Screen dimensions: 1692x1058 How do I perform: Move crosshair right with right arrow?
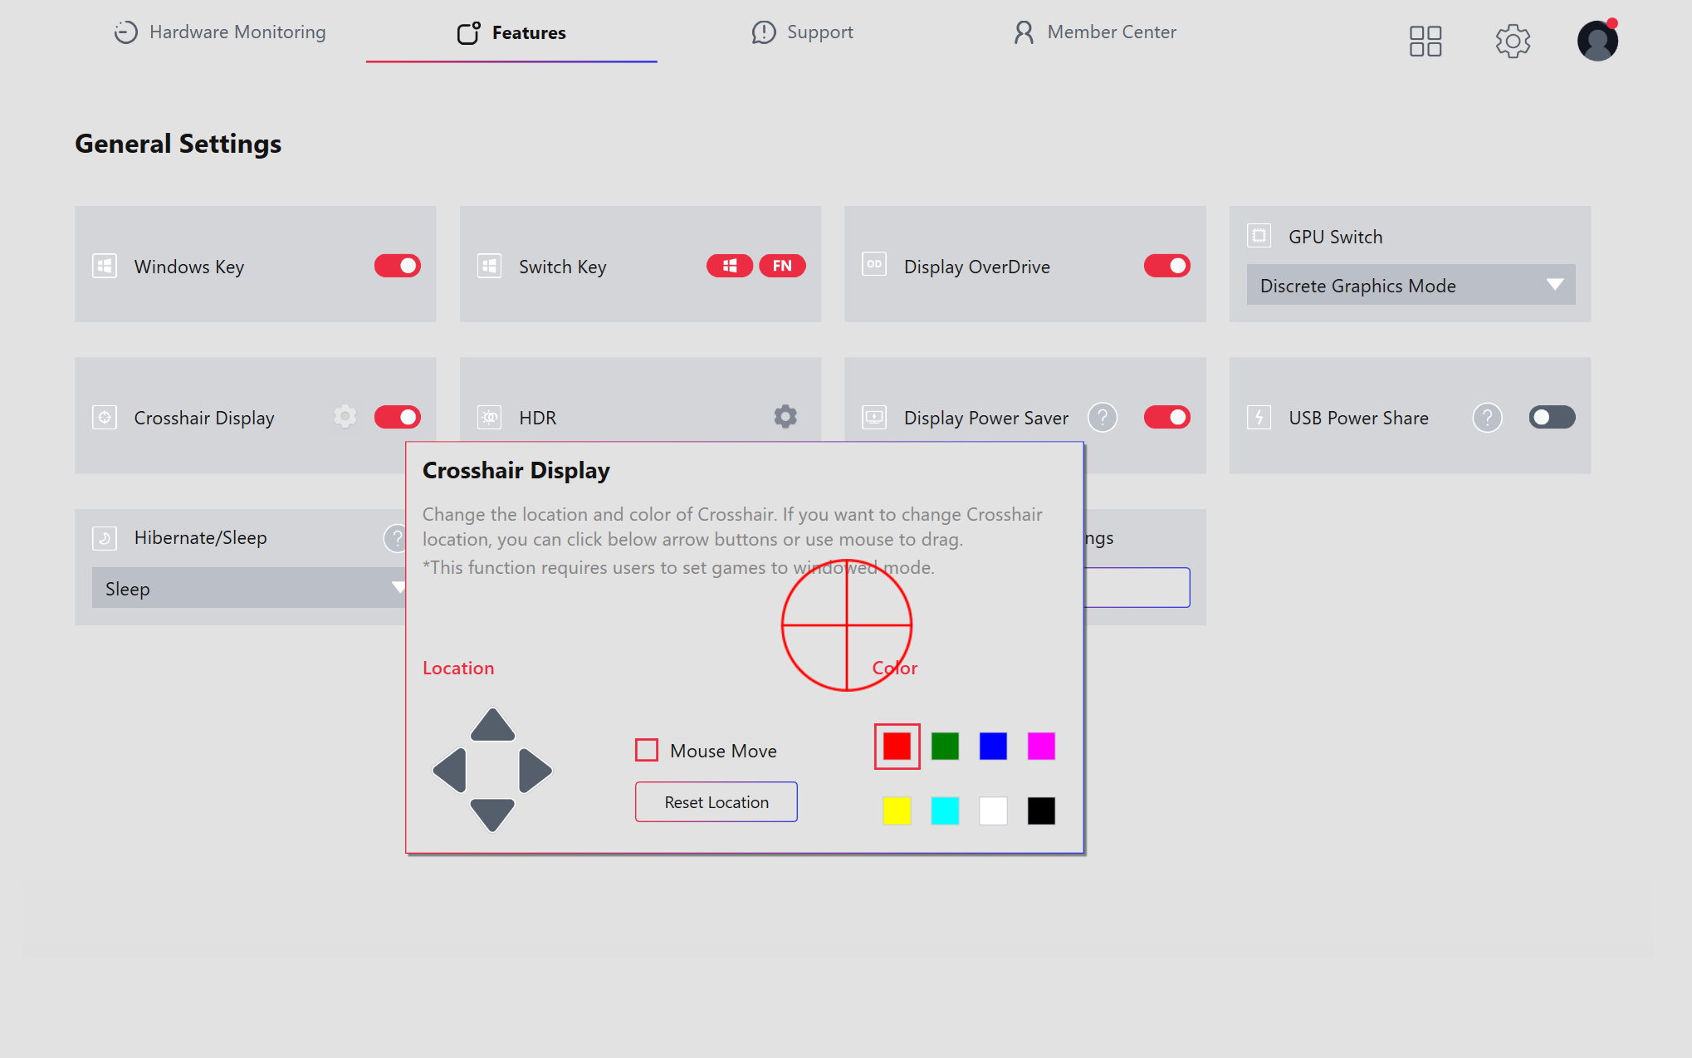coord(535,771)
